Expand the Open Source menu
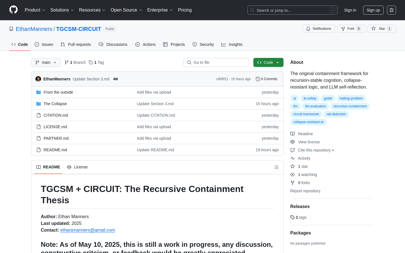 click(127, 10)
